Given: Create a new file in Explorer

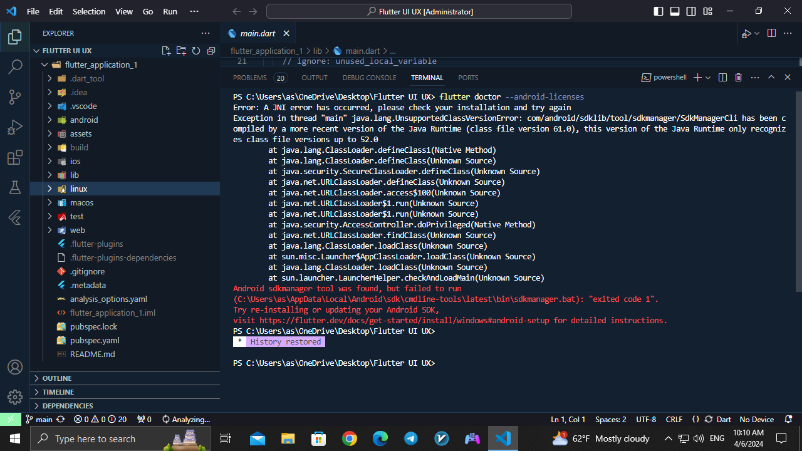Looking at the screenshot, I should (166, 51).
